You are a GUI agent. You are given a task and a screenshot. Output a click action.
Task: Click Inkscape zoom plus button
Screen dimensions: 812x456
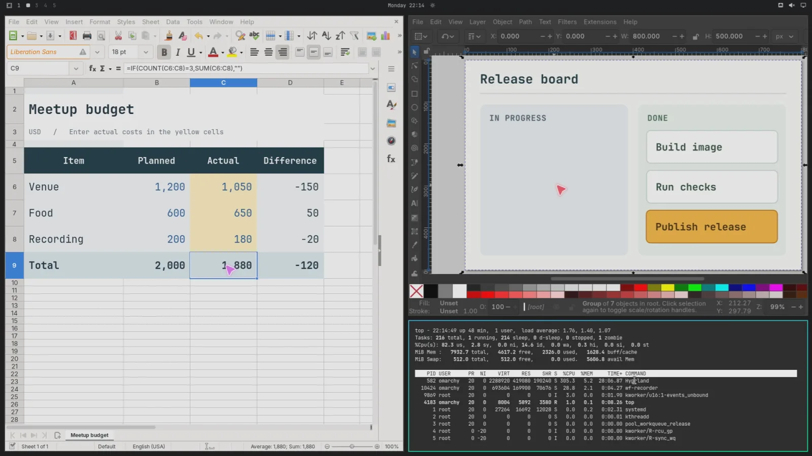(801, 307)
